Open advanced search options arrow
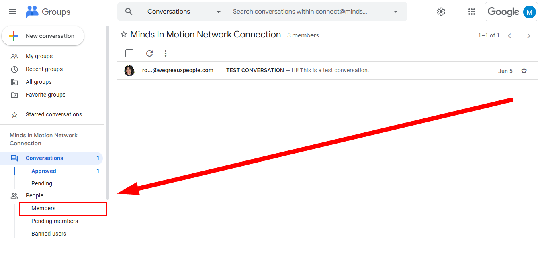The image size is (538, 258). click(x=396, y=12)
